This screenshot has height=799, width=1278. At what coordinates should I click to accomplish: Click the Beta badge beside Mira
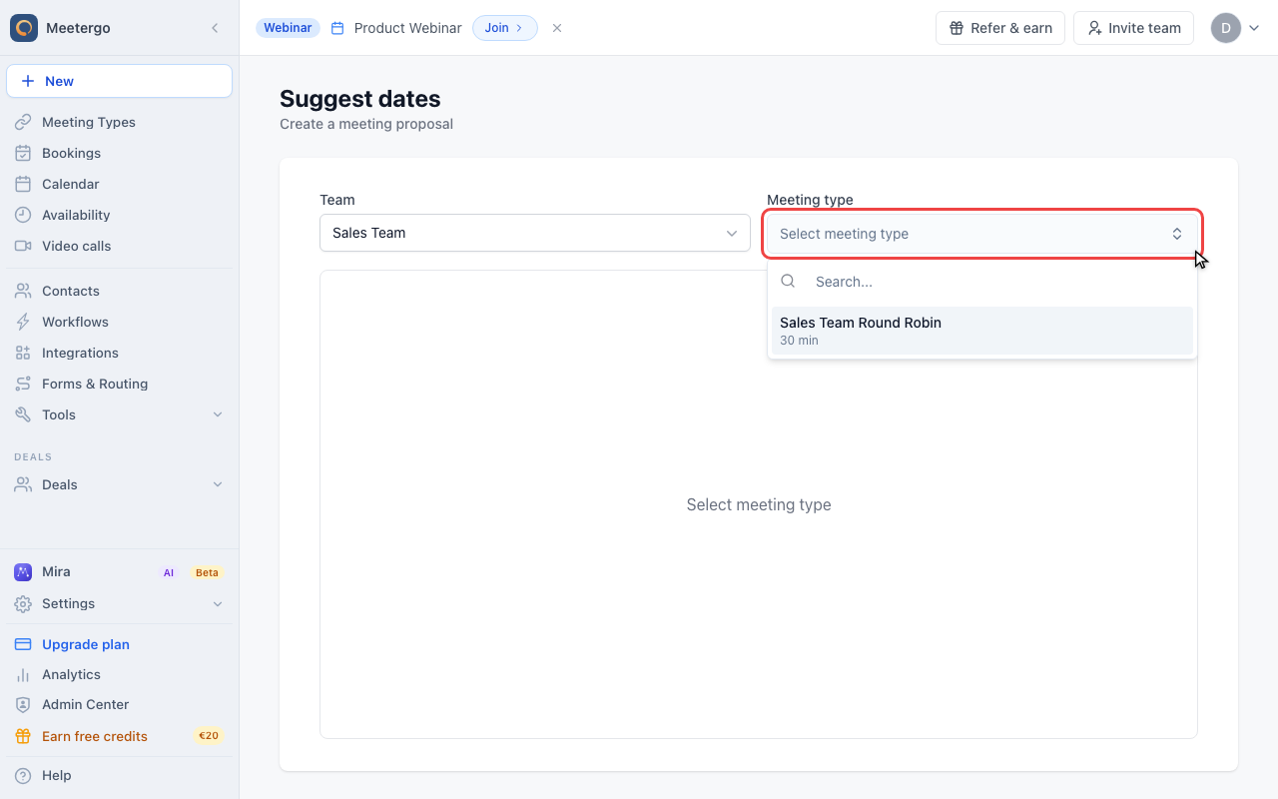[207, 572]
